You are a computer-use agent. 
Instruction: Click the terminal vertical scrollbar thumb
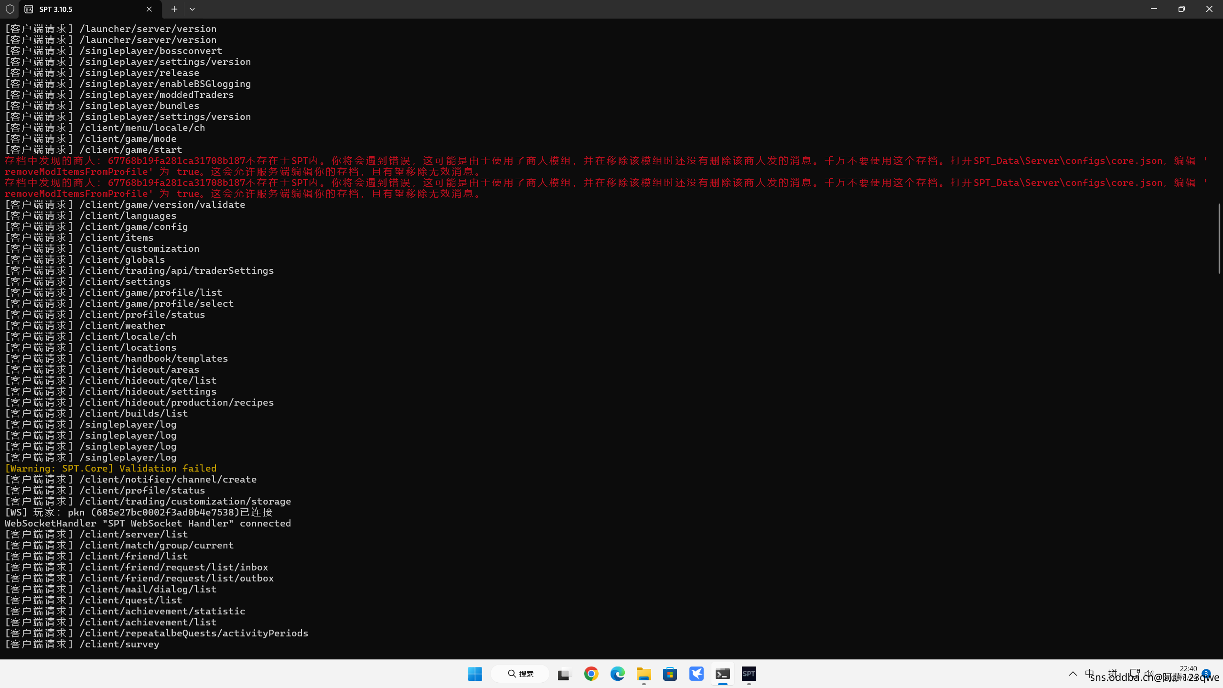1220,238
